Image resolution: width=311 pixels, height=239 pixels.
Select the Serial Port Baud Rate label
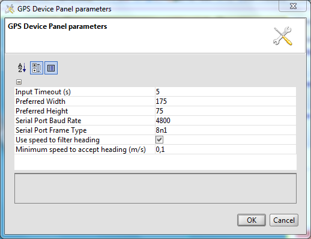point(49,121)
